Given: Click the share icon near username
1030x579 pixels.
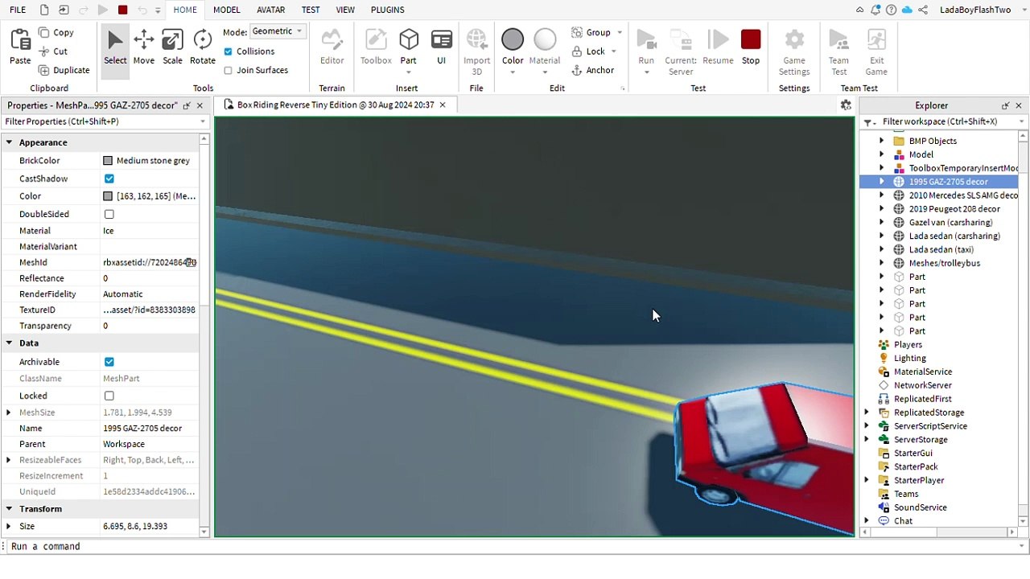Looking at the screenshot, I should tap(923, 10).
